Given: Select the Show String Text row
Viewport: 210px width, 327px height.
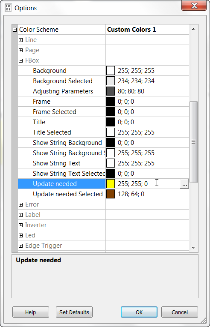Looking at the screenshot, I should pyautogui.click(x=103, y=163).
